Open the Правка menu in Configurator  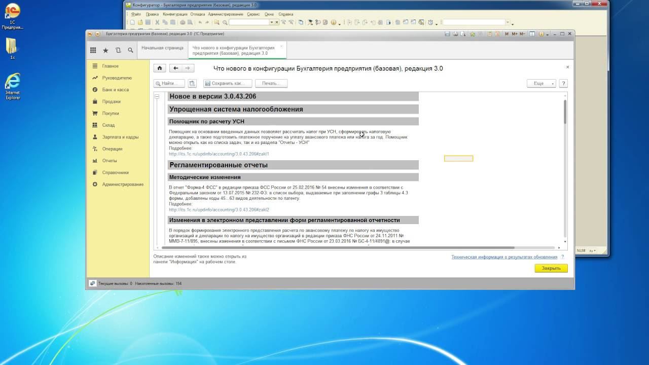point(152,14)
